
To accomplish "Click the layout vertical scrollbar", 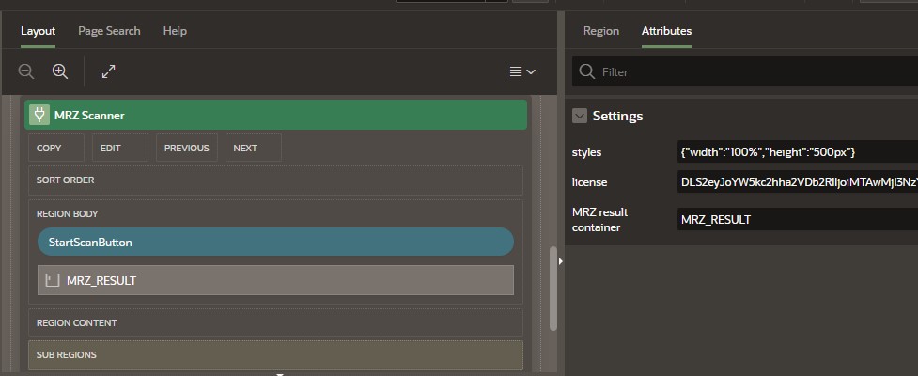I will [553, 282].
